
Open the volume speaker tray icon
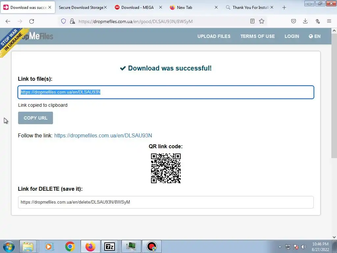pos(303,247)
